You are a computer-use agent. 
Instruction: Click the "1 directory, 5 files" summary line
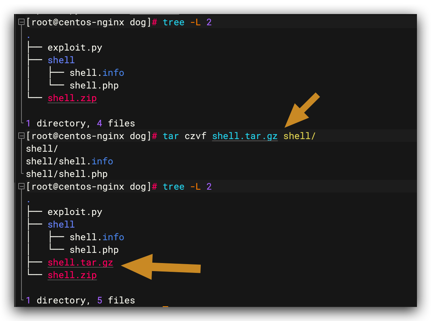tap(81, 300)
